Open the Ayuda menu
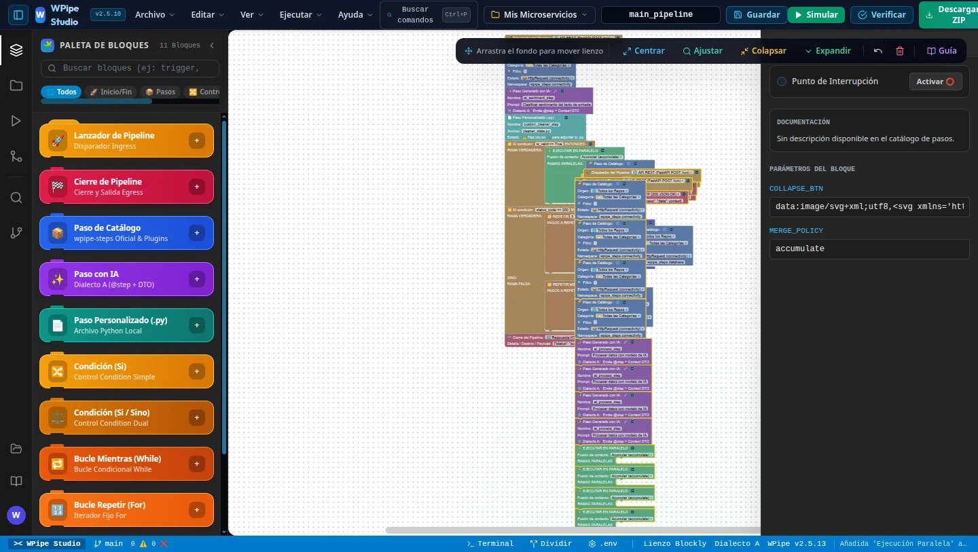The height and width of the screenshot is (552, 978). coord(355,14)
